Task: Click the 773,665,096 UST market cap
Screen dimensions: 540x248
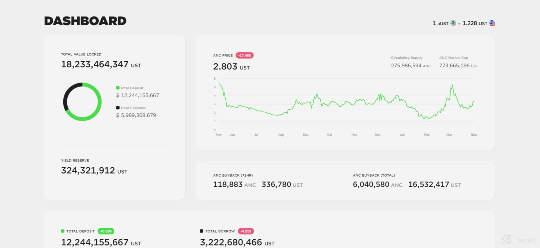Action: coord(458,66)
